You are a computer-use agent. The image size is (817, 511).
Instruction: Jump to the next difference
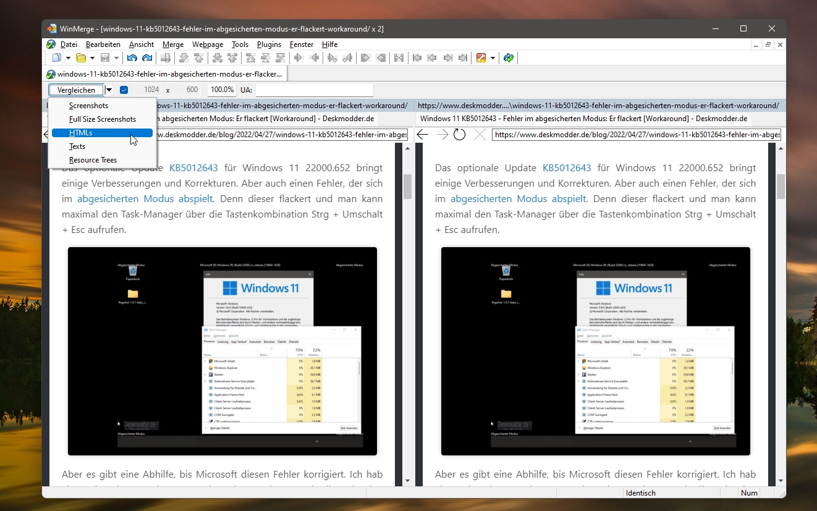click(184, 58)
